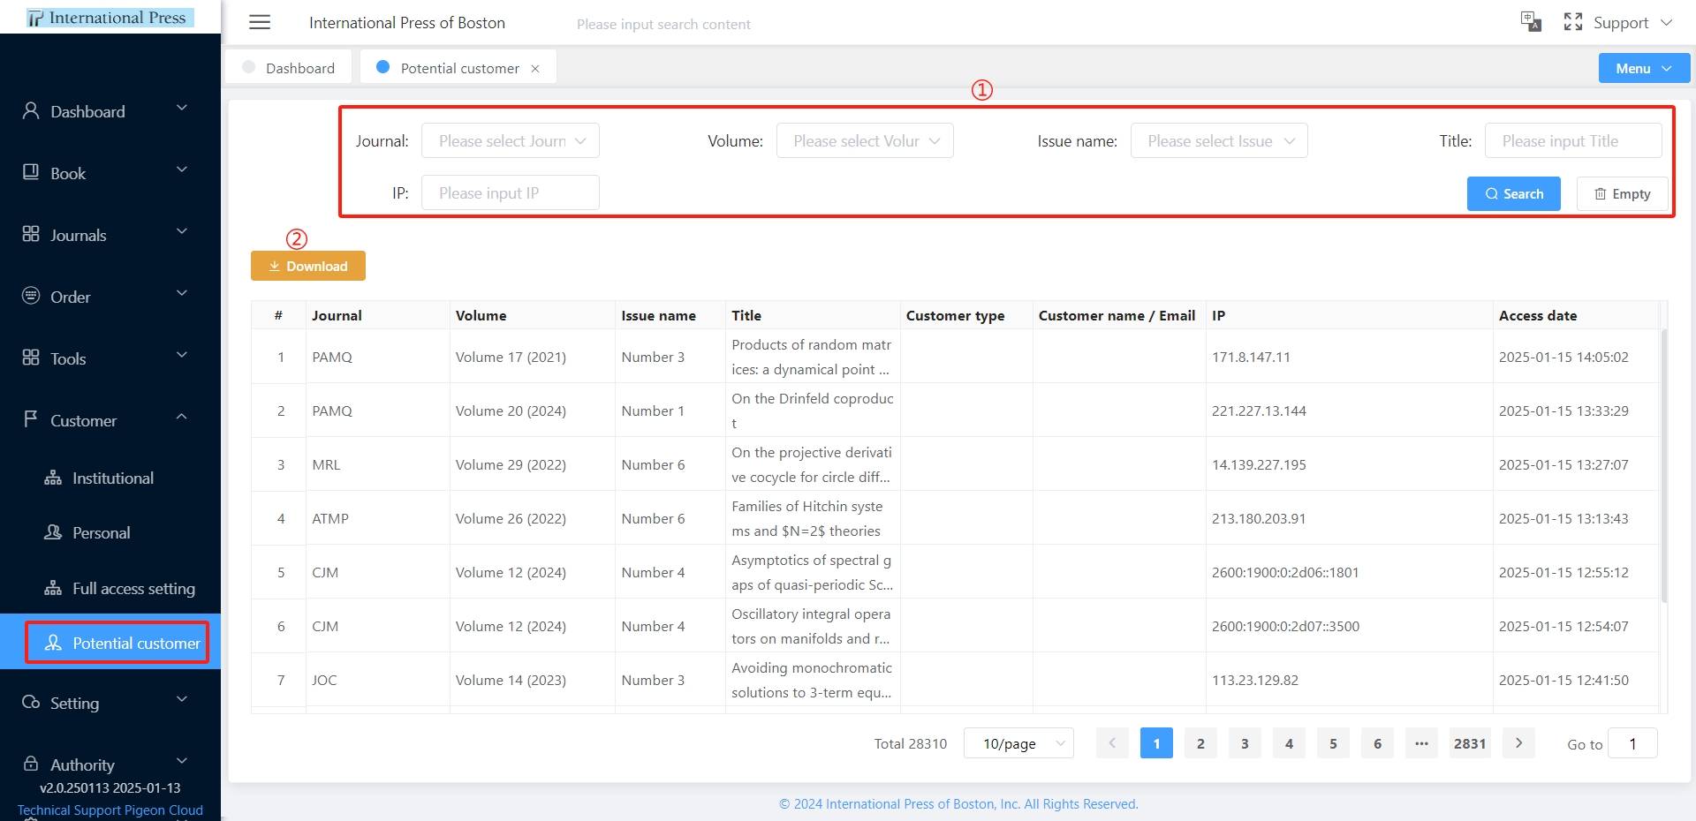Close the Potential customer tab
Viewport: 1696px width, 821px height.
tap(535, 69)
